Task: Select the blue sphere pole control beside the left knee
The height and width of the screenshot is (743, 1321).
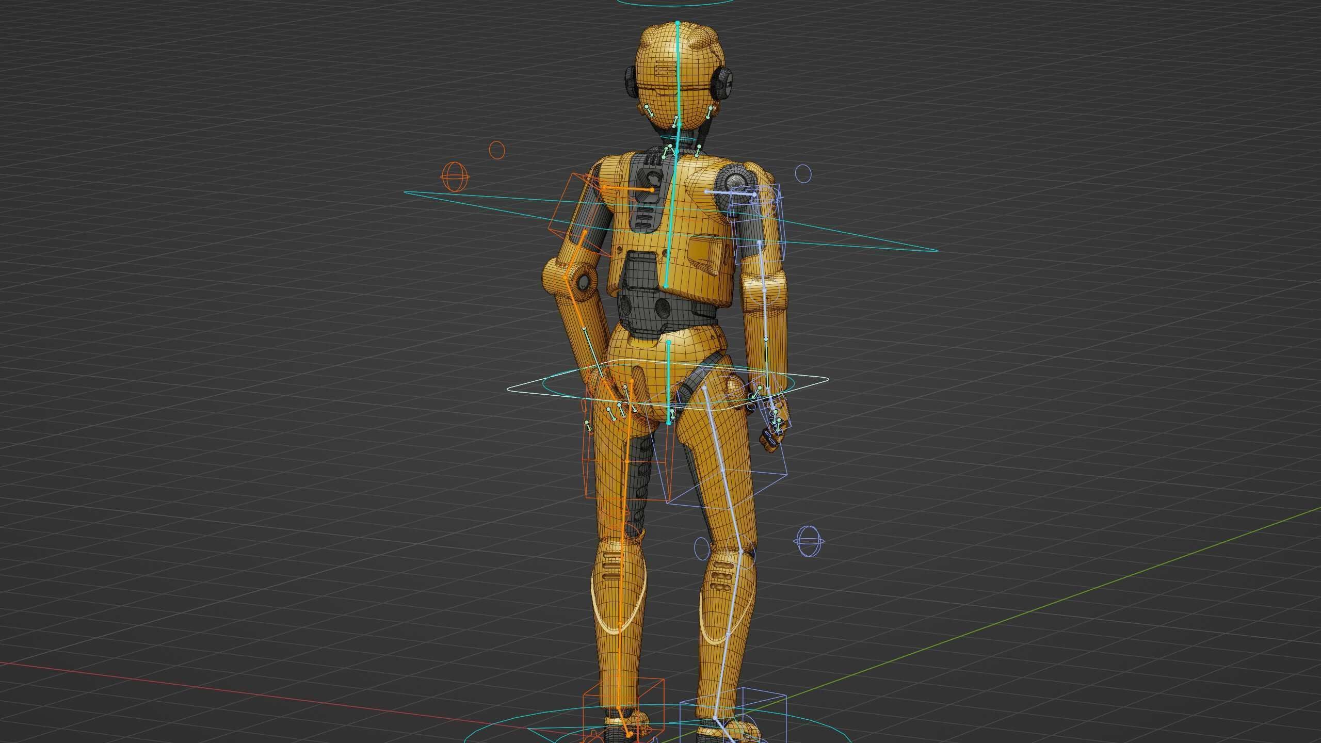Action: (x=809, y=541)
